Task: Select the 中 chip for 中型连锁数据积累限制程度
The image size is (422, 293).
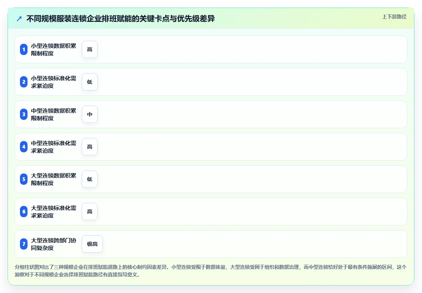Action: point(90,115)
